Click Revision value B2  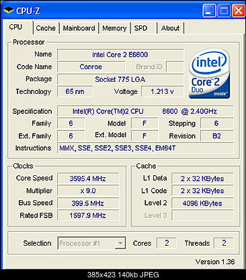click(x=216, y=136)
